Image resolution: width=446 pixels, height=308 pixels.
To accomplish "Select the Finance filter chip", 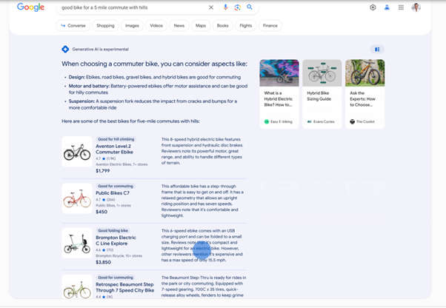I will coord(270,25).
